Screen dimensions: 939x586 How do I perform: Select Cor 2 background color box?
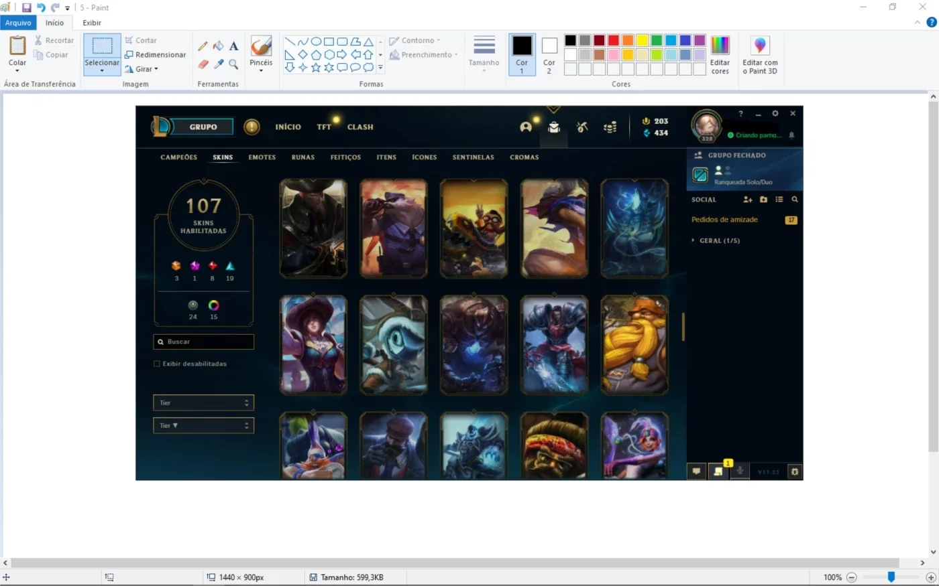click(x=549, y=54)
